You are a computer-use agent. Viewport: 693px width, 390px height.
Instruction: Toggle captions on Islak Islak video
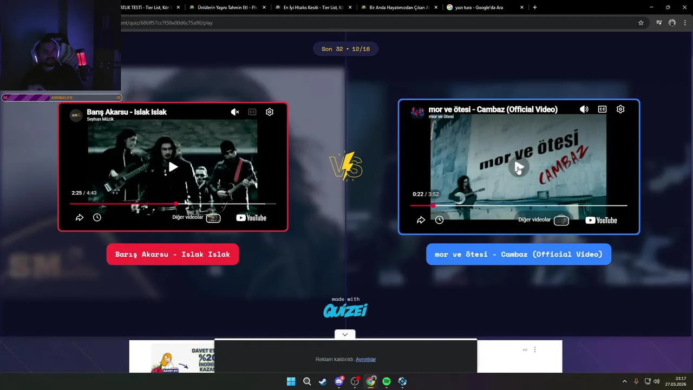252,112
